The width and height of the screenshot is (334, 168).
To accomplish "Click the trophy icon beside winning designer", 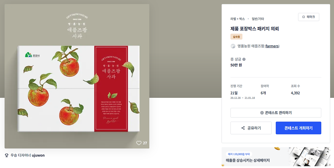I will click(7, 155).
